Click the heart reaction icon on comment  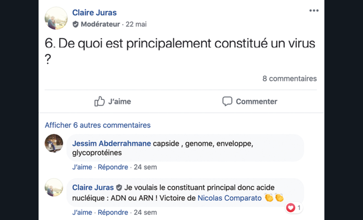(x=291, y=208)
